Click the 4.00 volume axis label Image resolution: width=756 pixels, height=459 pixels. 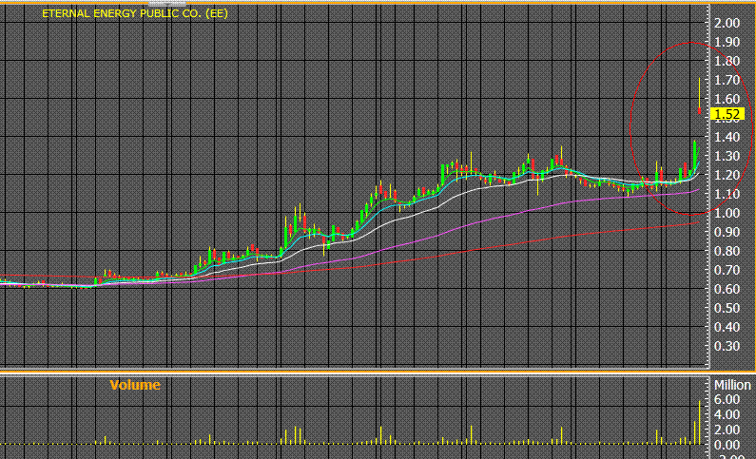click(726, 415)
